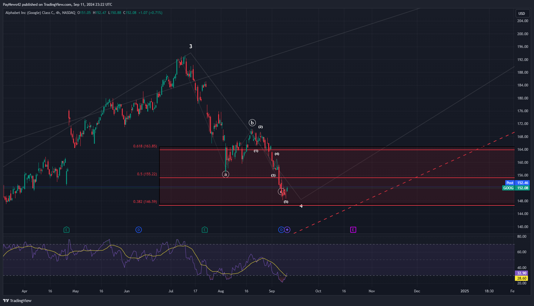Click the green earnings E marker near late July

pos(205,230)
